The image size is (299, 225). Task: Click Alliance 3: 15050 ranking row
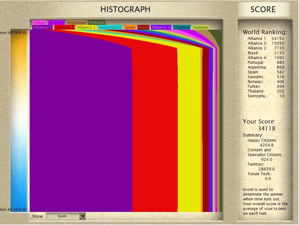click(x=266, y=43)
